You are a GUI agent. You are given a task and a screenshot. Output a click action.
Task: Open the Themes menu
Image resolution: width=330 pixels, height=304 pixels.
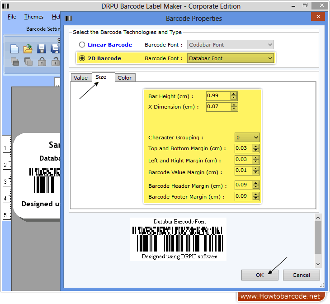pos(33,17)
